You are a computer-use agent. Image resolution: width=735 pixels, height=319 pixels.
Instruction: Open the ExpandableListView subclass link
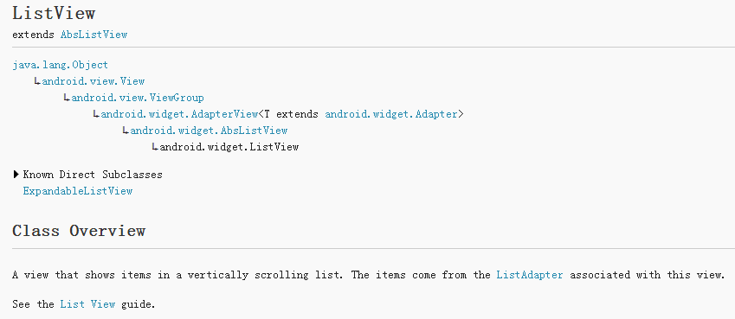click(78, 191)
